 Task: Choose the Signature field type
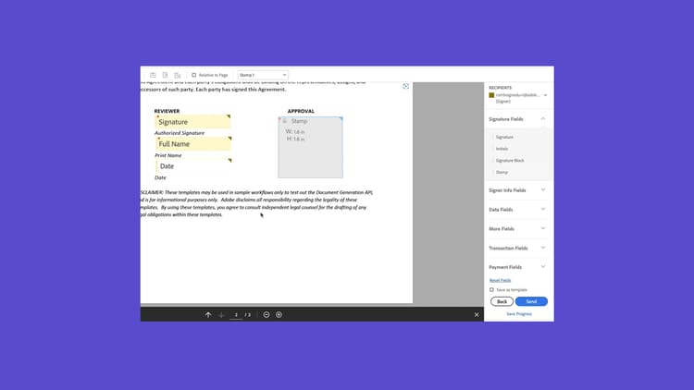pos(504,137)
